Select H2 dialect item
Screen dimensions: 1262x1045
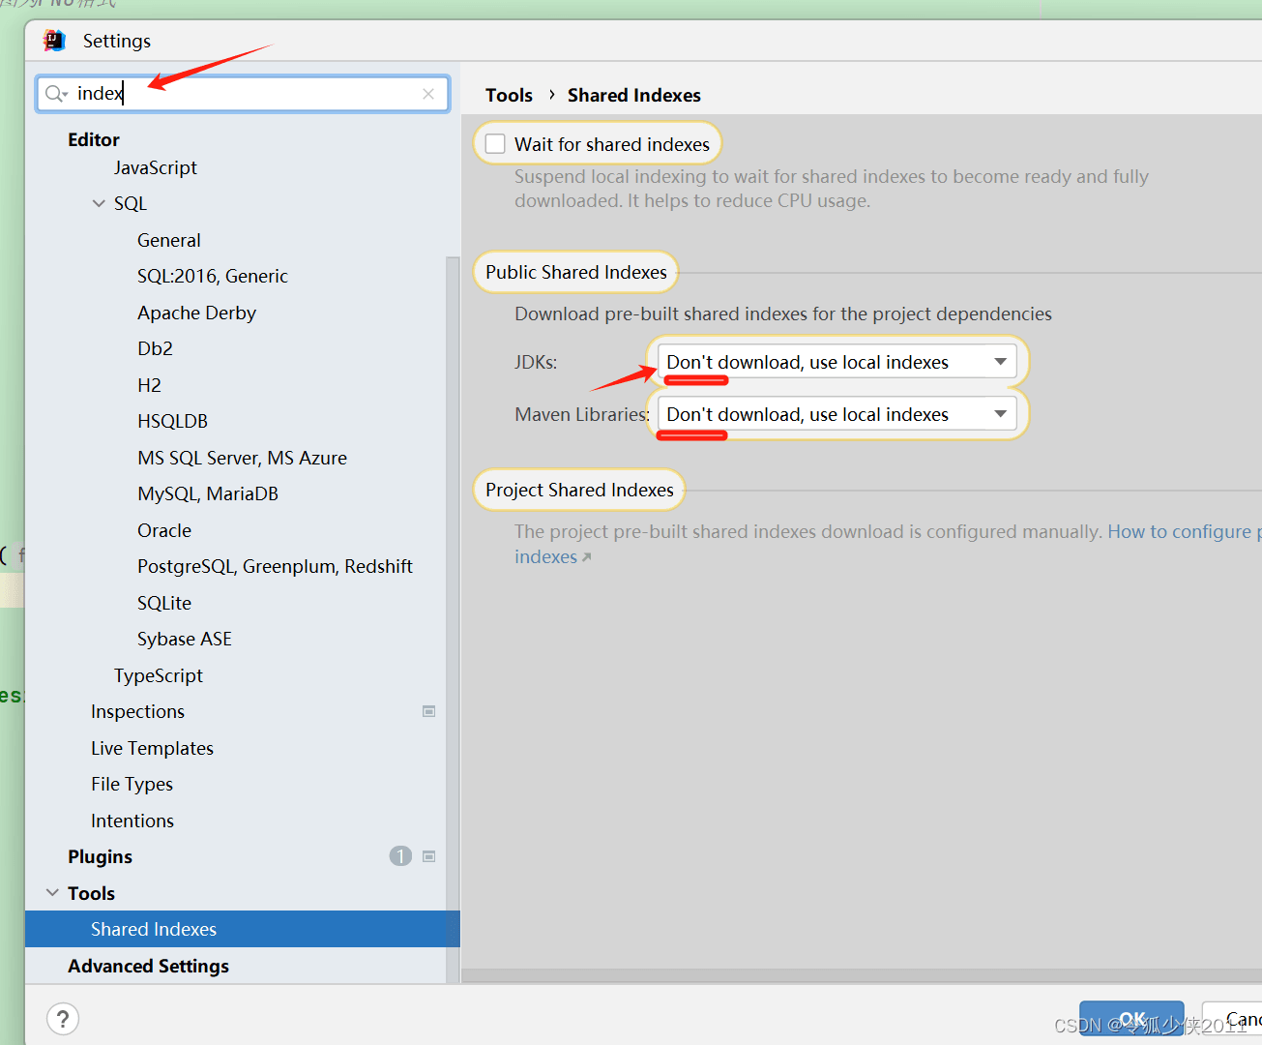pos(149,385)
